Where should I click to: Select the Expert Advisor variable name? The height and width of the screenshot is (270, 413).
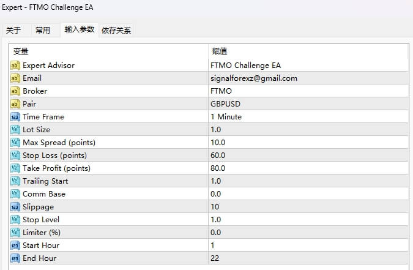(x=49, y=65)
